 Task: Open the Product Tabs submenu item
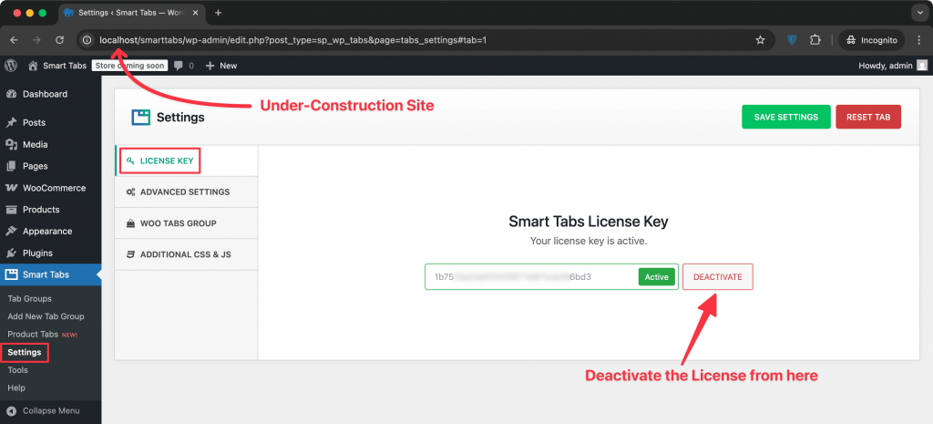(x=42, y=334)
